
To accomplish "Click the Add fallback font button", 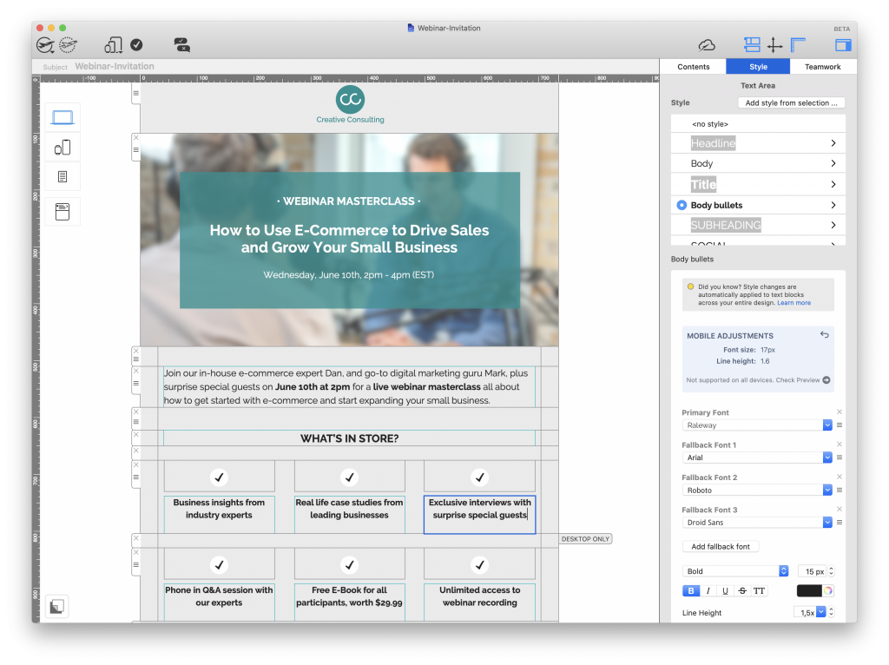I will coord(721,547).
